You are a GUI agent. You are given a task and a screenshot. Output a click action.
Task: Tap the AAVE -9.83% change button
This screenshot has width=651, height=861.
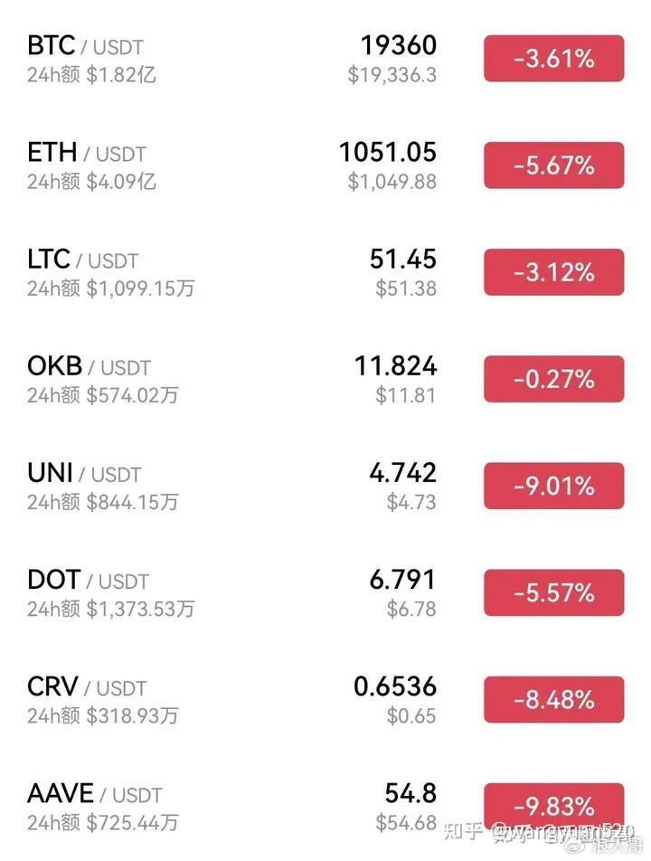pos(553,805)
